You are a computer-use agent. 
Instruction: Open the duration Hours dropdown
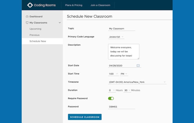point(112,90)
